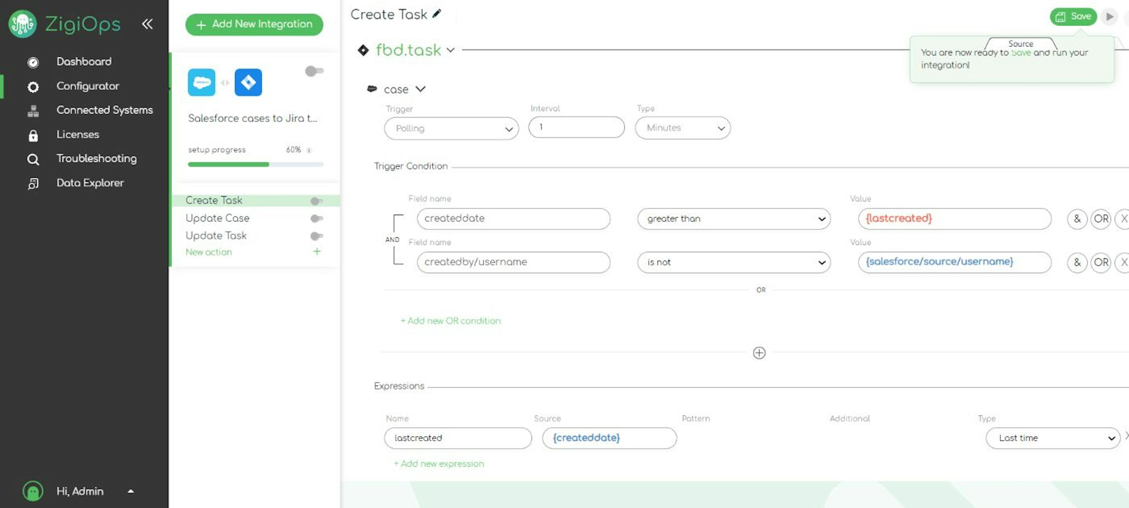Click the New action menu item
The image size is (1129, 508).
coord(208,252)
